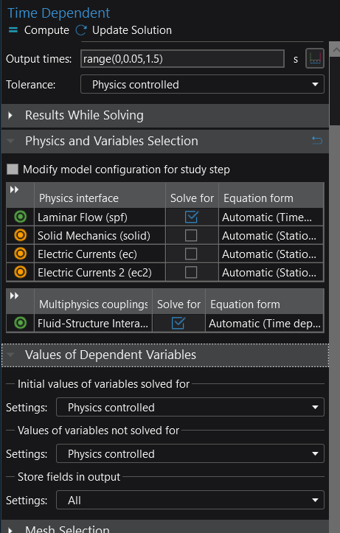Image resolution: width=340 pixels, height=533 pixels.
Task: Collapse the Values of Dependent Variables section
Action: 165,355
